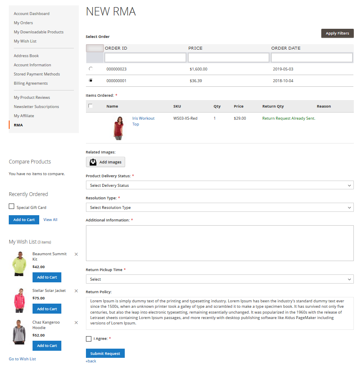
Task: Toggle the select-all items checkbox
Action: 91,106
